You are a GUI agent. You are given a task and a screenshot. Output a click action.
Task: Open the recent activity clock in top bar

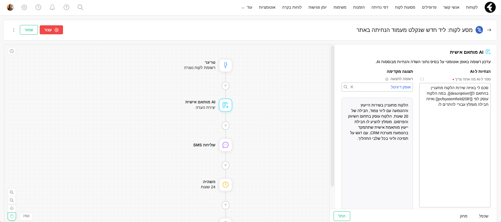pos(38,7)
